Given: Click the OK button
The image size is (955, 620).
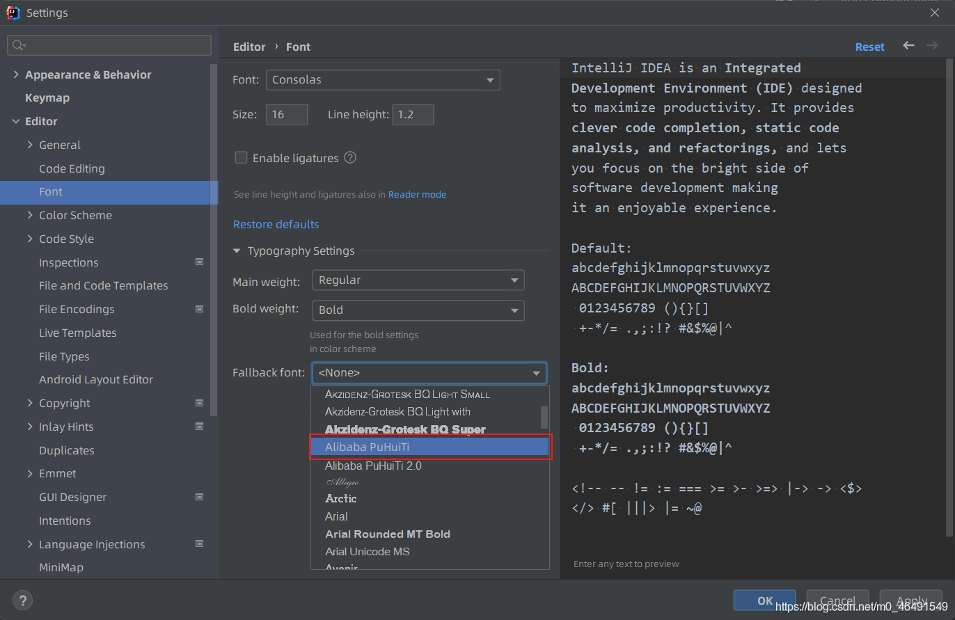Looking at the screenshot, I should pyautogui.click(x=764, y=601).
